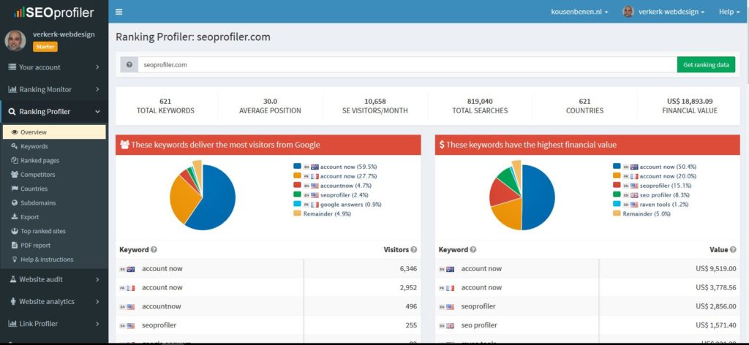Open the kousenbenen.nl project dropdown
749x345 pixels.
point(579,12)
